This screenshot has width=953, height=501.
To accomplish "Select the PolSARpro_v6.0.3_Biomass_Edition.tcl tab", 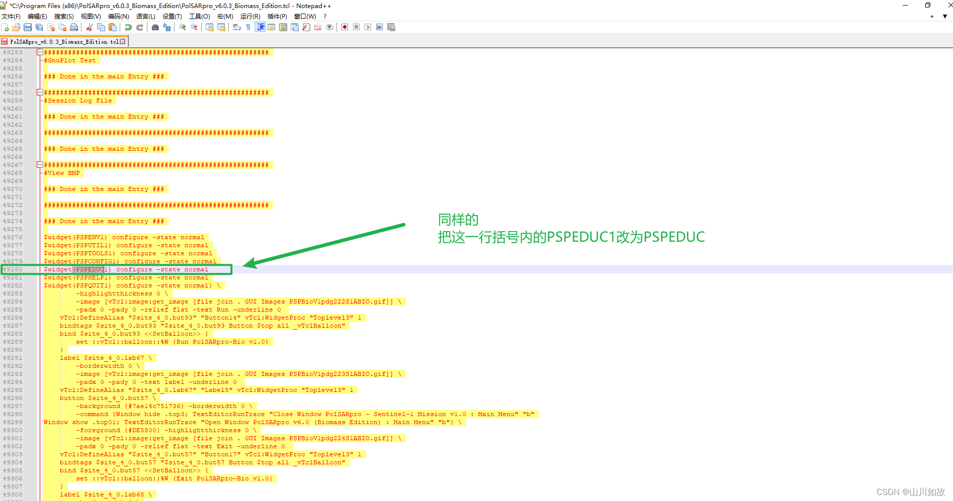I will pyautogui.click(x=63, y=42).
